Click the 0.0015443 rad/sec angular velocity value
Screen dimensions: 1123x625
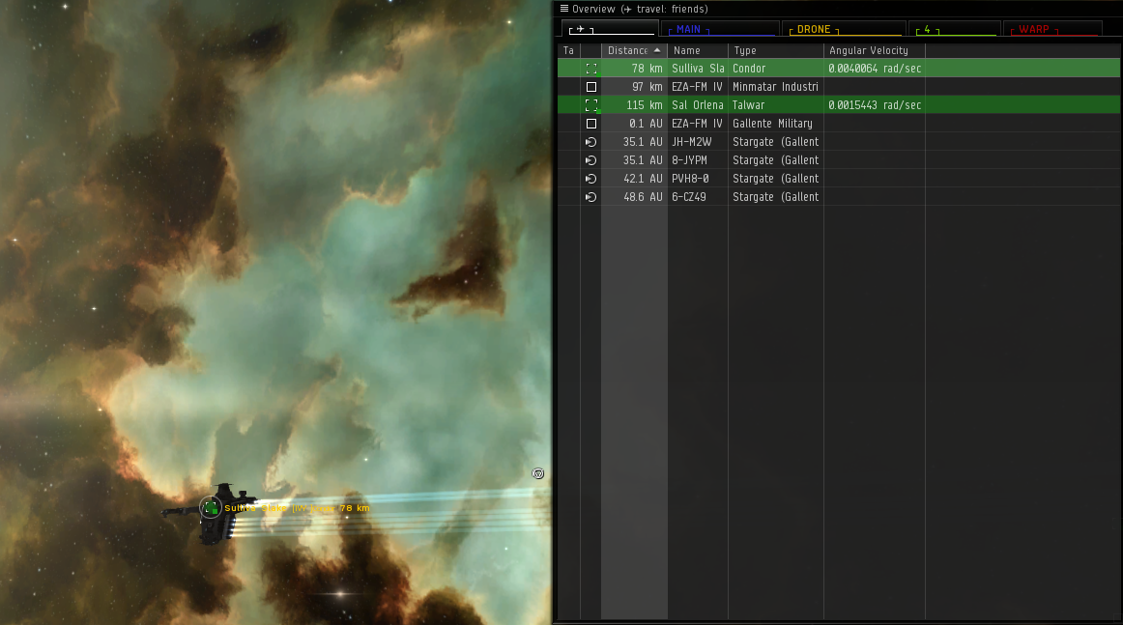click(875, 105)
